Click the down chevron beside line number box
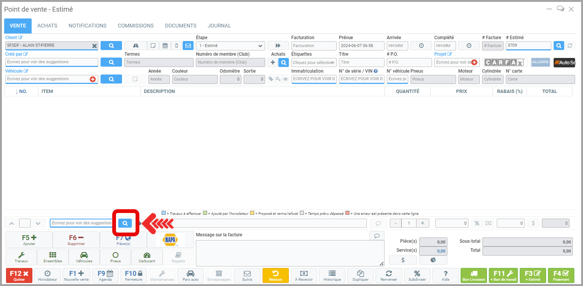583x286 pixels. point(38,223)
